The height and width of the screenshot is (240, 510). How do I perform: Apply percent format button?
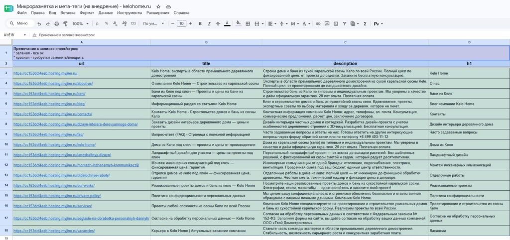point(107,24)
